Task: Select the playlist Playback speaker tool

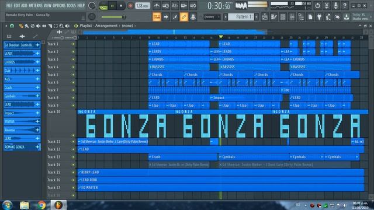Action: 67,26
